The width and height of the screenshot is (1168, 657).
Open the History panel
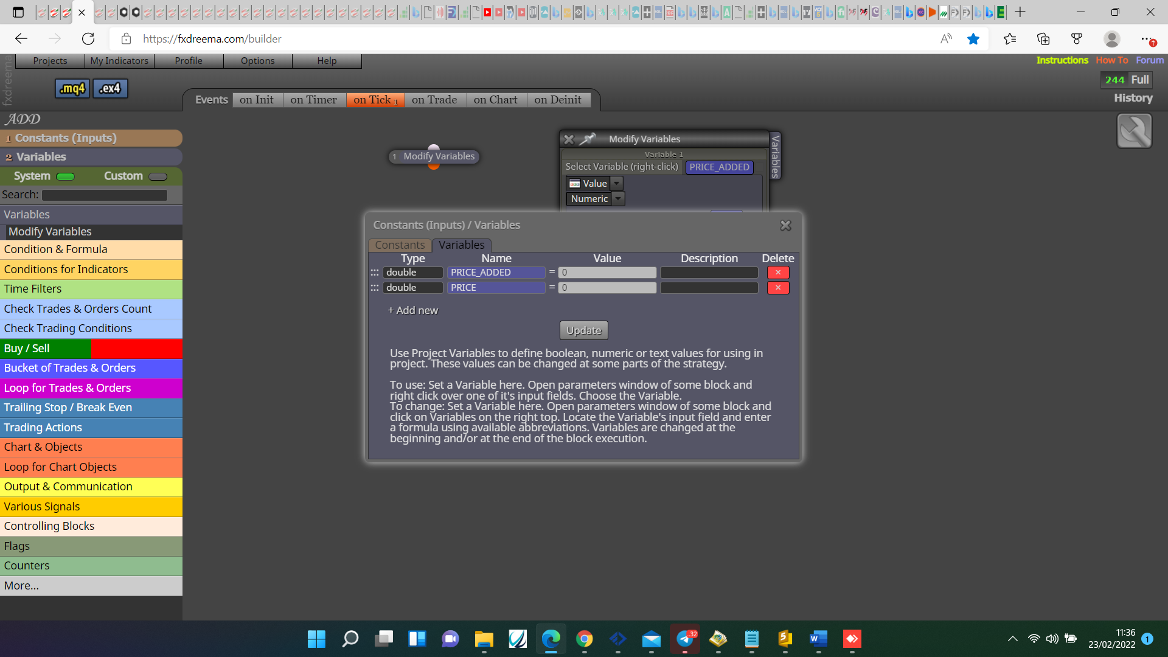pyautogui.click(x=1133, y=98)
